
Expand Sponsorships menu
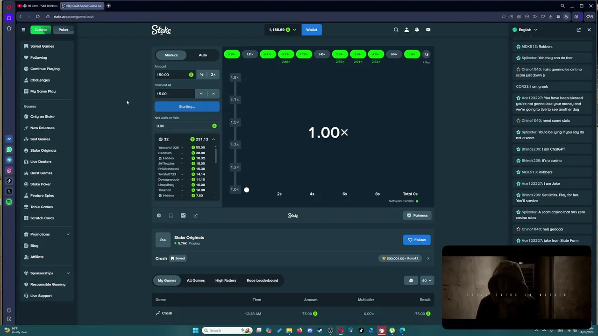[47, 273]
